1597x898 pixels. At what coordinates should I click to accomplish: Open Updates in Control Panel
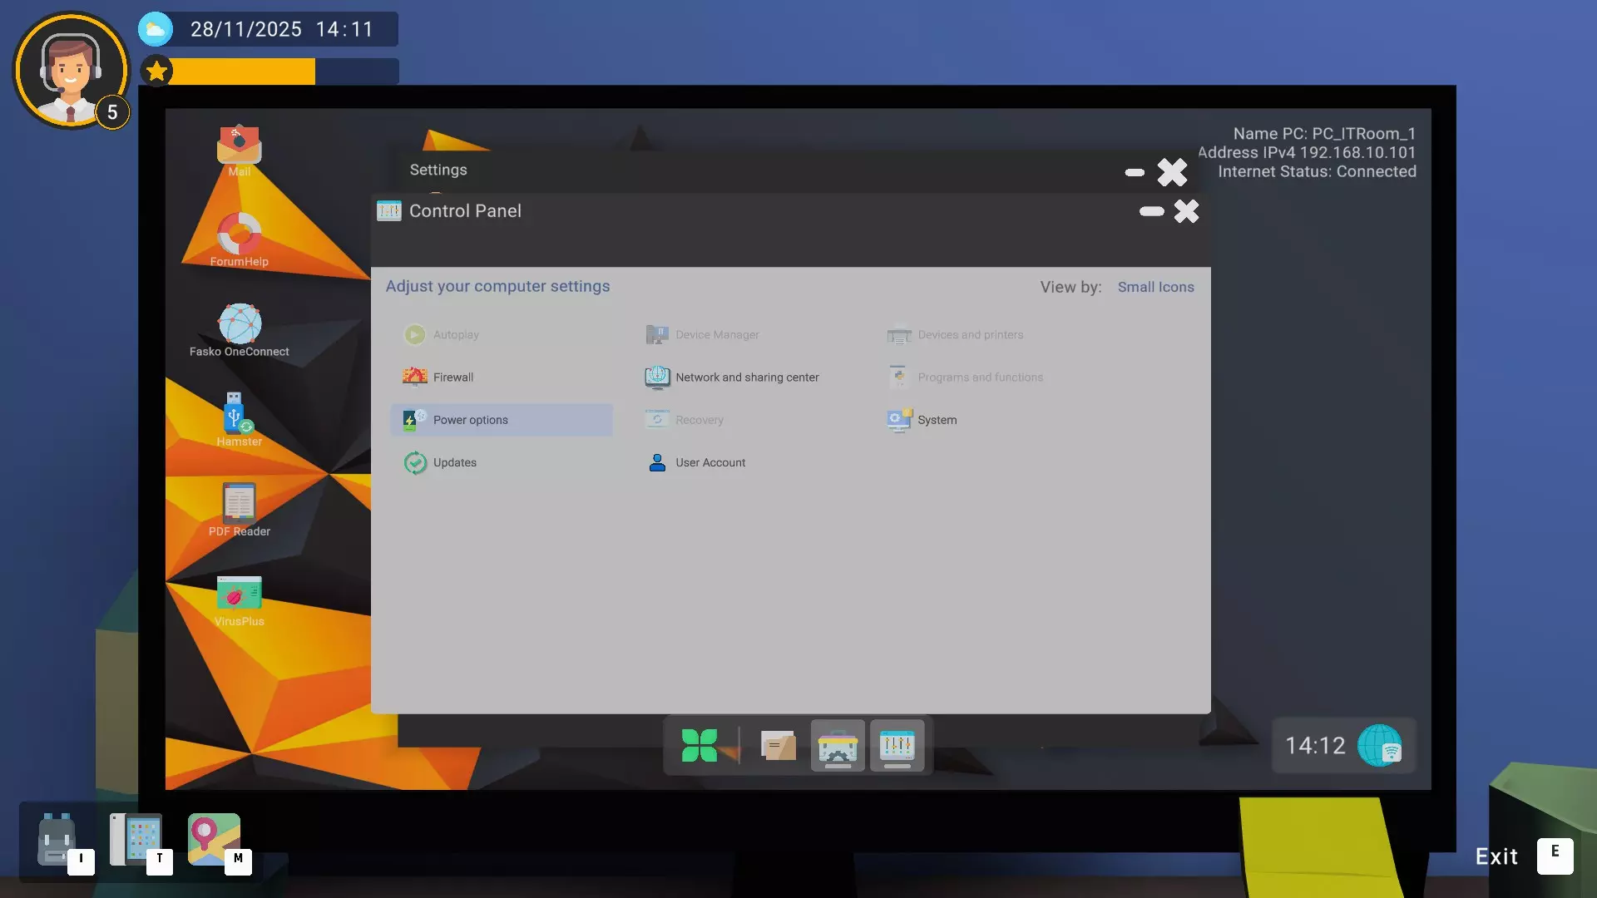coord(454,462)
